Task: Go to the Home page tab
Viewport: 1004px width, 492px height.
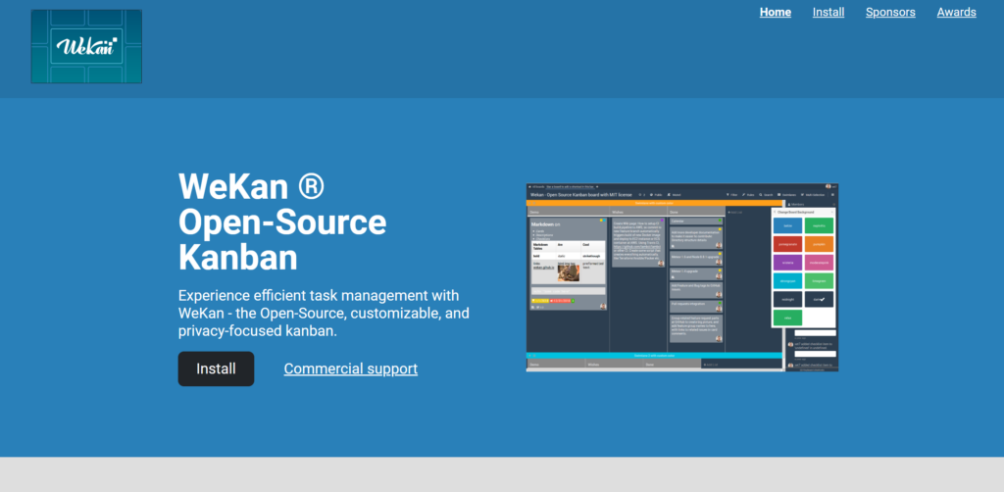Action: coord(775,12)
